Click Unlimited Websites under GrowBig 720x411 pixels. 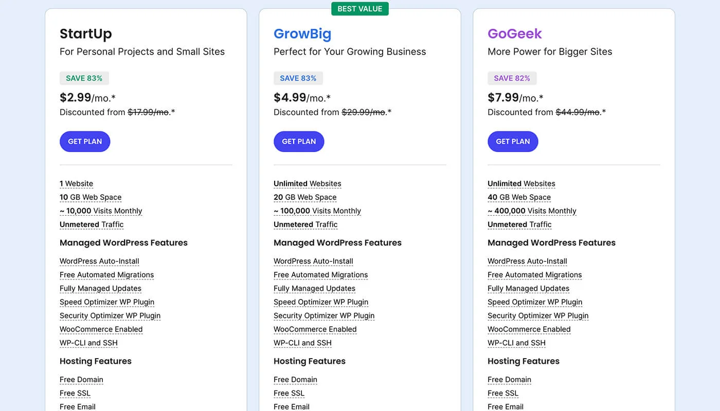point(307,183)
